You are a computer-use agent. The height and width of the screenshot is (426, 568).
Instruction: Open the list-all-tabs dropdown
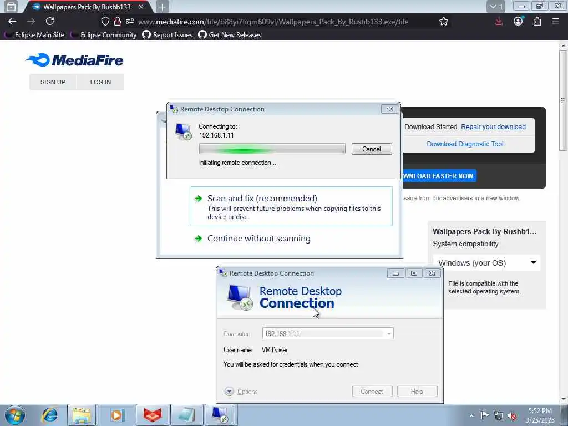[496, 7]
